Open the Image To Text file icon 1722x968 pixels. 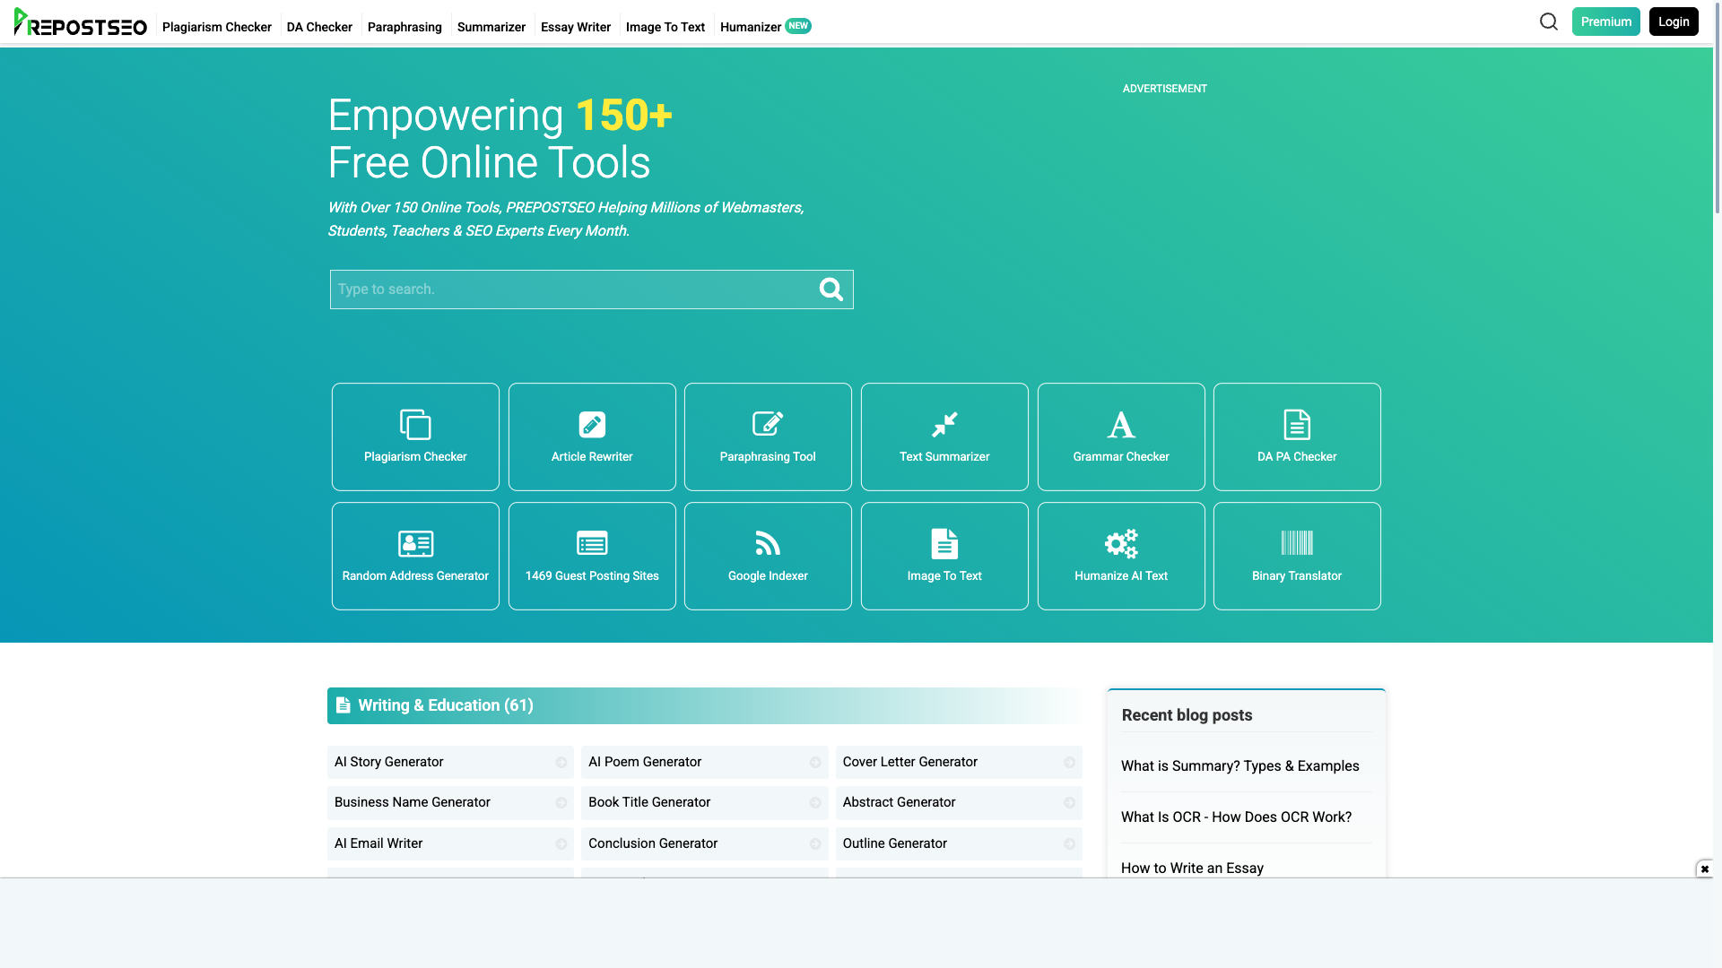pos(944,544)
